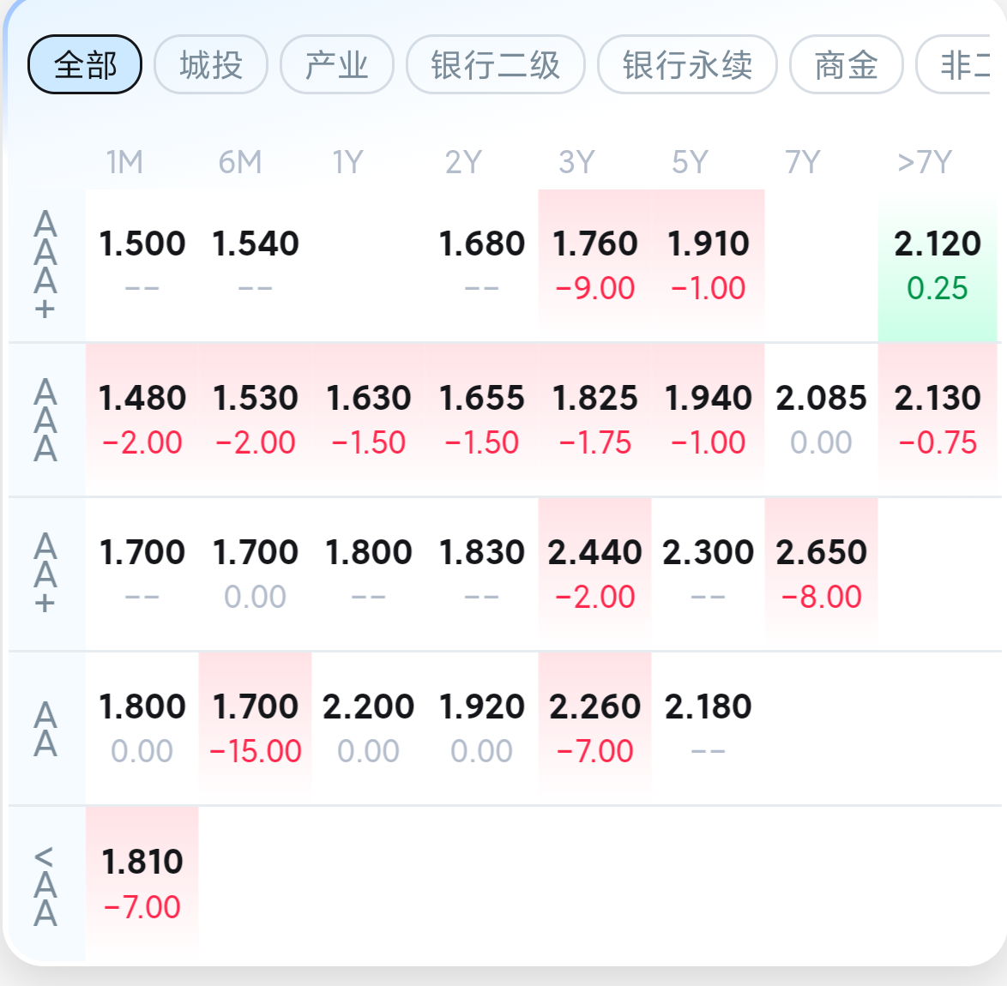Viewport: 1007px width, 986px height.
Task: Click the 5Y column header
Action: click(x=690, y=162)
